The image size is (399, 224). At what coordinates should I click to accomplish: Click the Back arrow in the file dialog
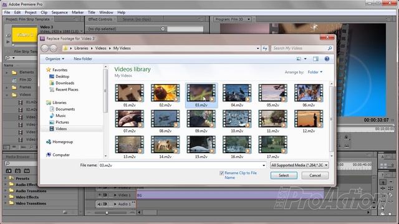coord(44,49)
